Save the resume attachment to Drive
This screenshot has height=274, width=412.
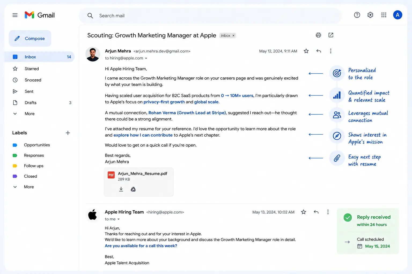(133, 189)
